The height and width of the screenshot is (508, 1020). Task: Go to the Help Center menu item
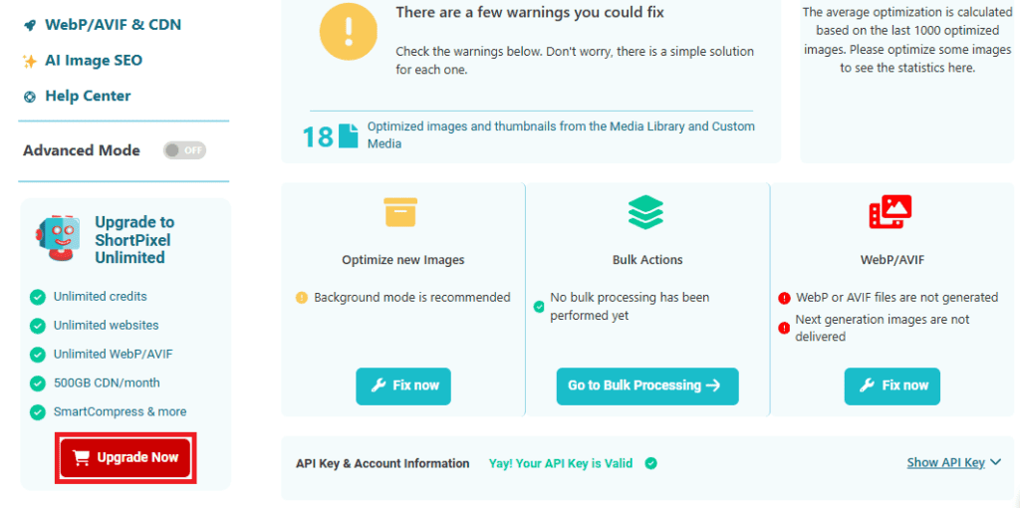(88, 96)
